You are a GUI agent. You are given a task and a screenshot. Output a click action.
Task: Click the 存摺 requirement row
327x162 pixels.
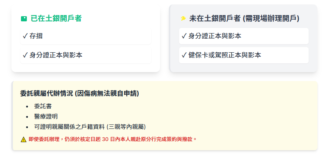click(85, 36)
